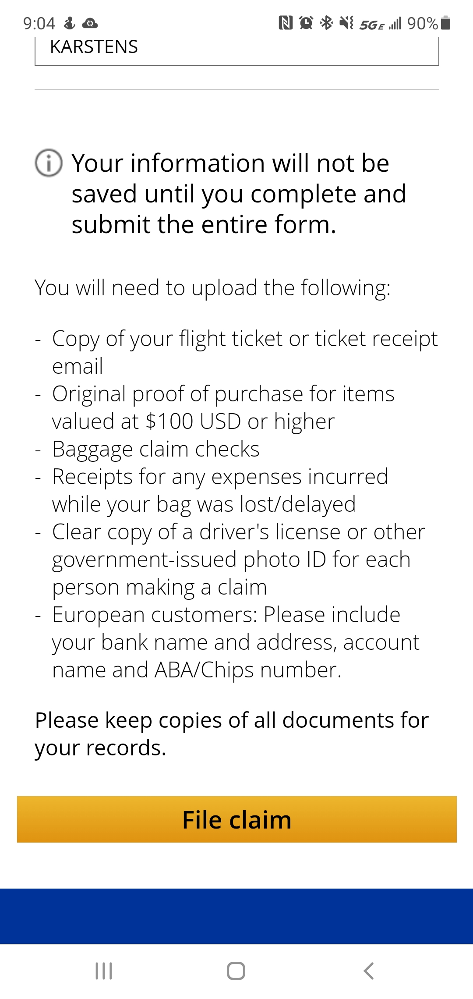Screen dimensions: 473x999
Task: Tap the blue footer bar
Action: coord(236,916)
